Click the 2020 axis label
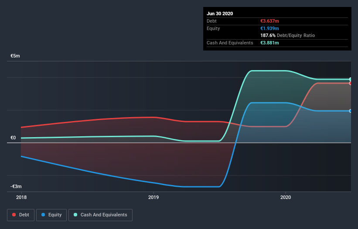This screenshot has height=229, width=358. coord(286,197)
